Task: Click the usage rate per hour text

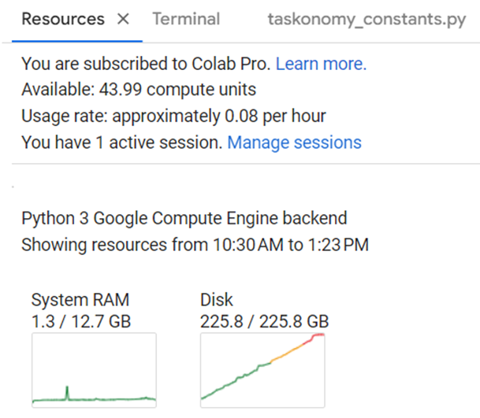Action: point(173,117)
